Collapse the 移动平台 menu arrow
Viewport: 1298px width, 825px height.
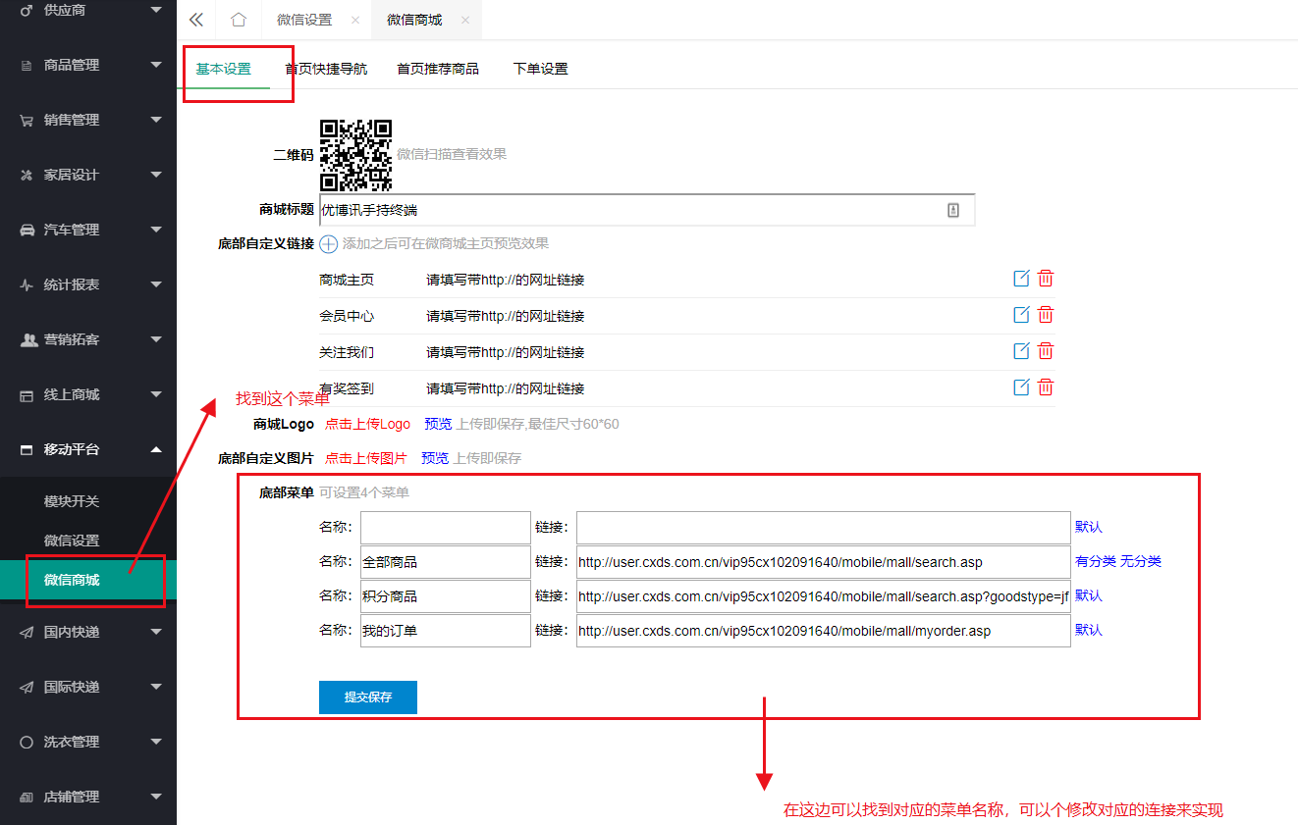[x=156, y=449]
